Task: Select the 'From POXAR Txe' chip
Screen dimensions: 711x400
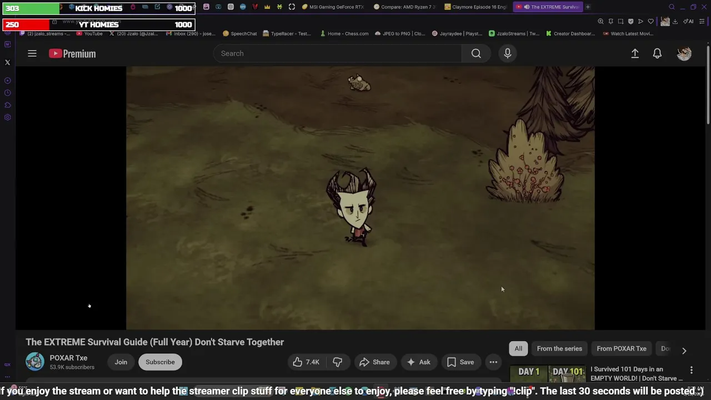Action: (622, 348)
